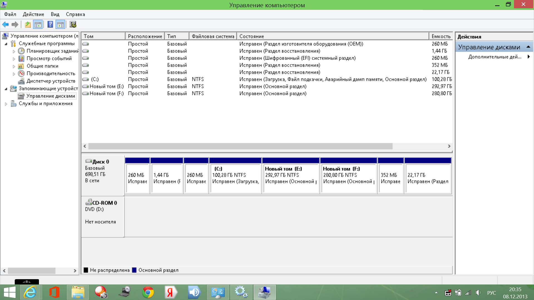Collapse Служебные программы tree node
This screenshot has width=534, height=300.
tap(6, 44)
